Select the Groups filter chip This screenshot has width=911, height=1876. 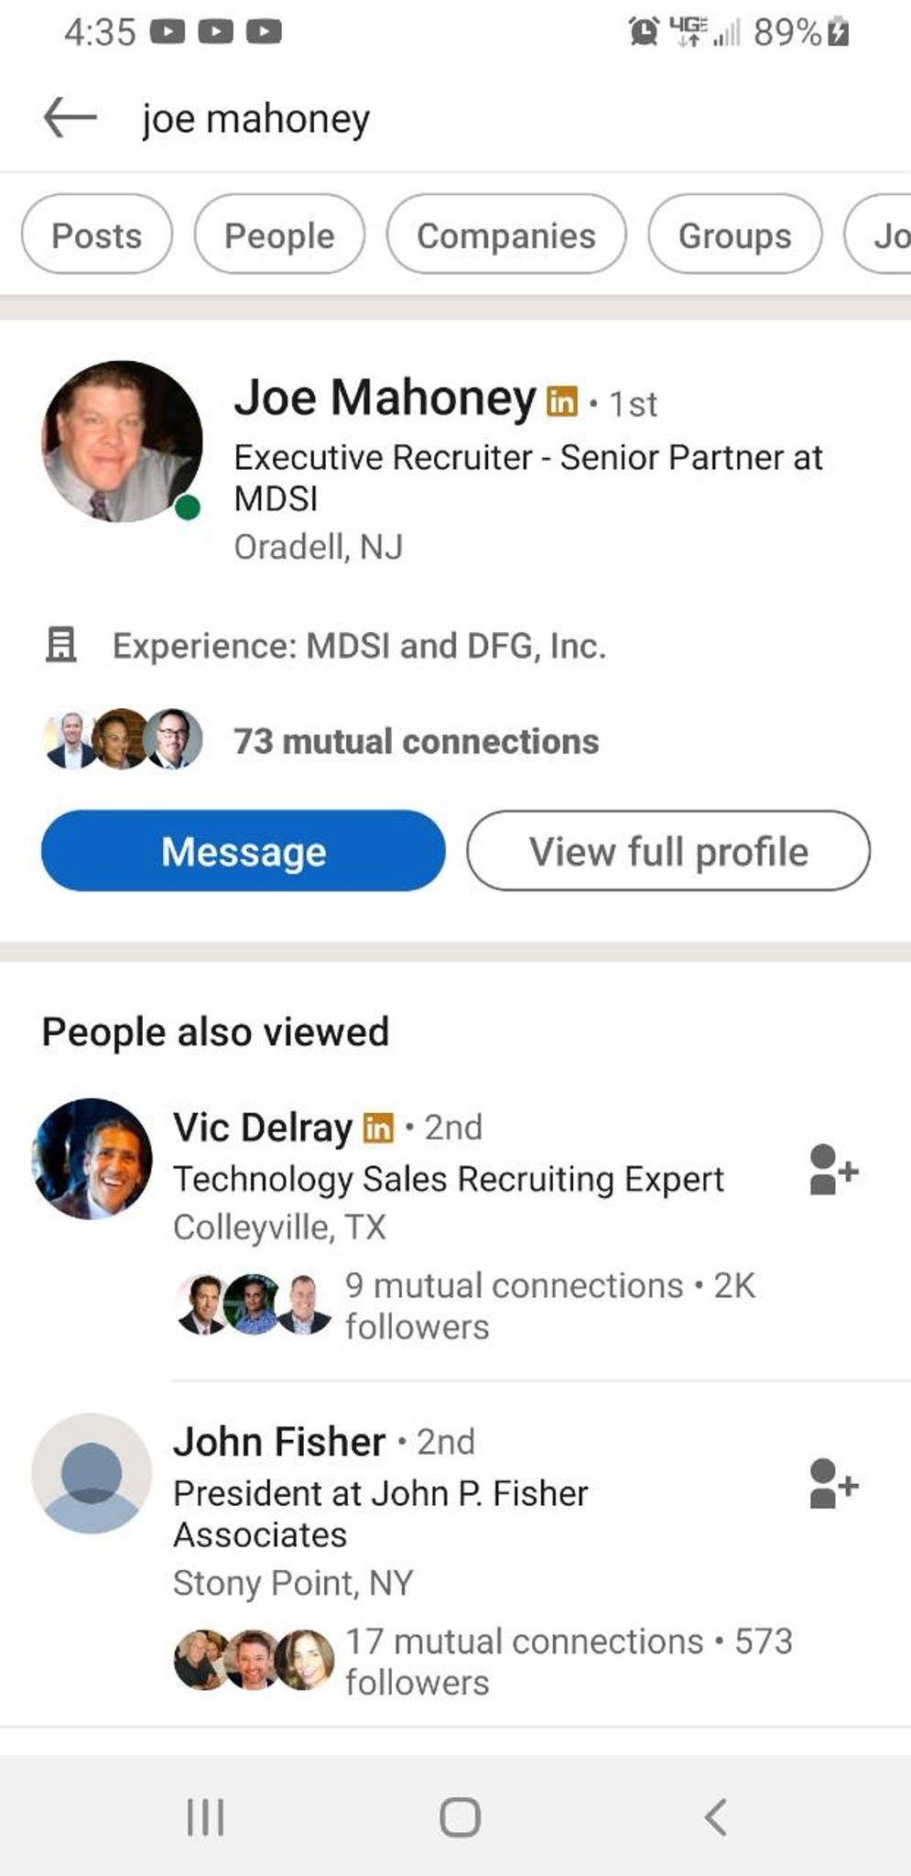pos(734,234)
